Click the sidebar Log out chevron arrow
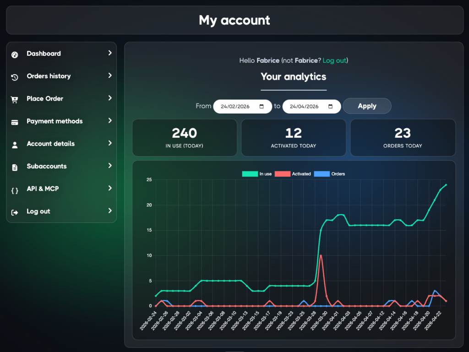The height and width of the screenshot is (352, 469). tap(110, 211)
